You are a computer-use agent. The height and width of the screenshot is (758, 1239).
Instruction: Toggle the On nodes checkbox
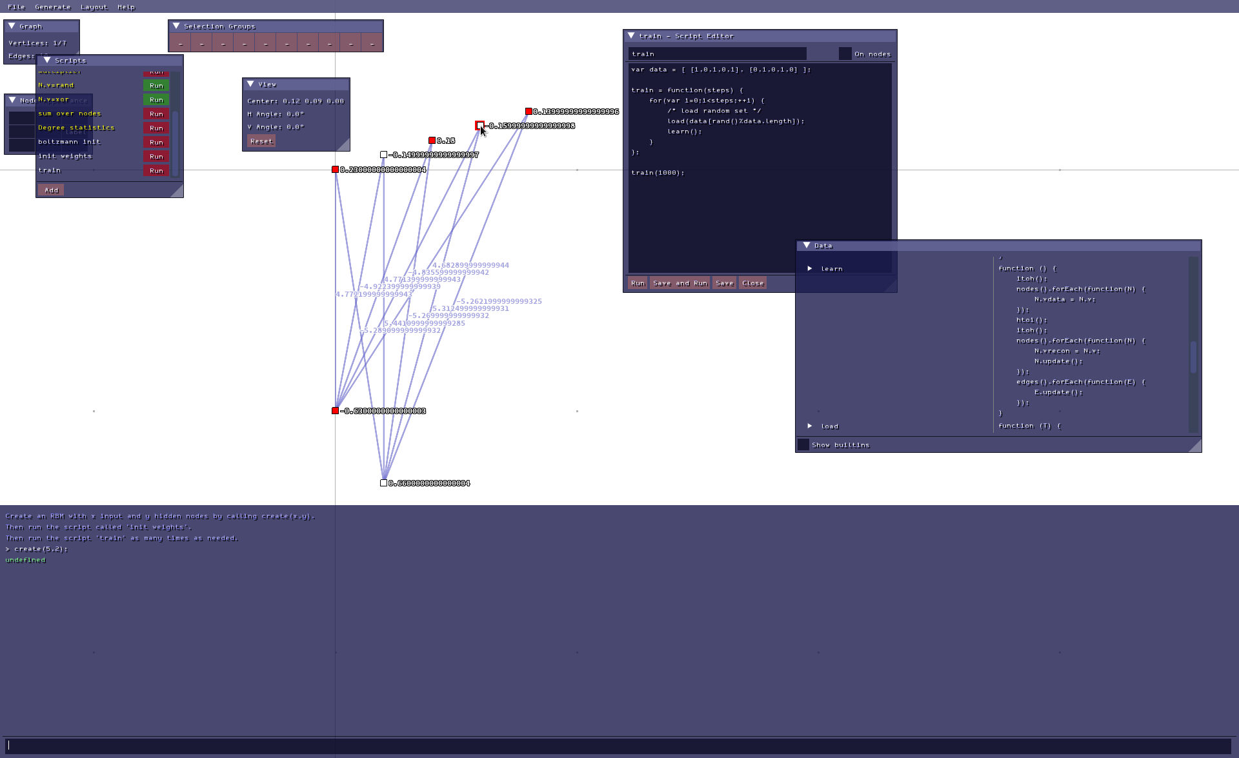pyautogui.click(x=845, y=54)
